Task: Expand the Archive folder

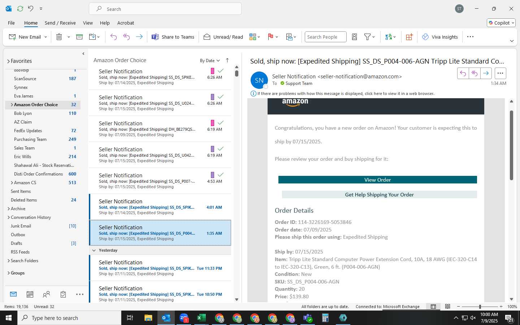Action: click(x=8, y=209)
